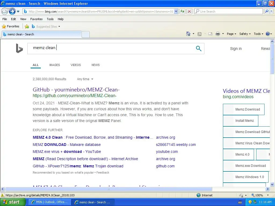Click the red Stop loading icon
Viewport: 275px width, 206px height.
(189, 12)
